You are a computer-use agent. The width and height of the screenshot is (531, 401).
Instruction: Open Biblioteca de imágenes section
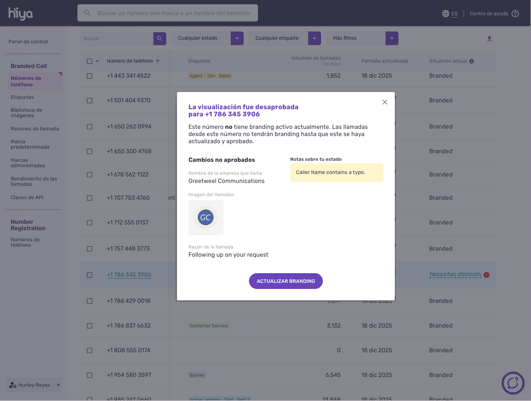[x=27, y=113]
